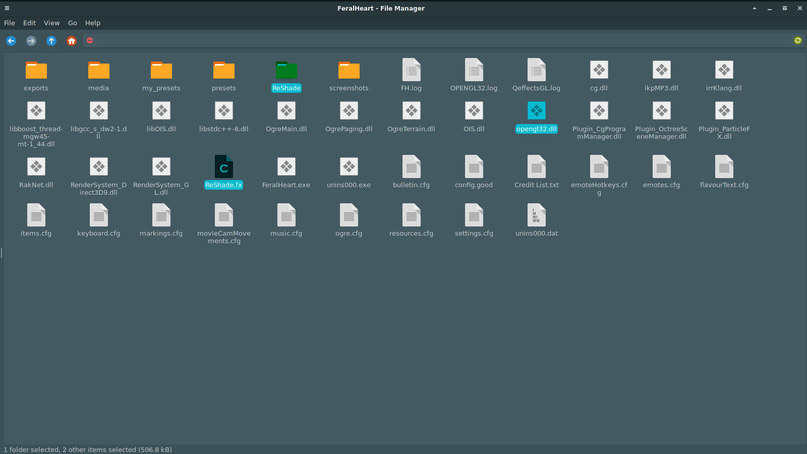This screenshot has height=454, width=807.
Task: Open the Edit menu
Action: [29, 23]
